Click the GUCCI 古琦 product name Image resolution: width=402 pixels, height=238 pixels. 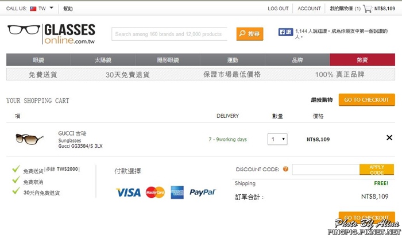pos(72,133)
